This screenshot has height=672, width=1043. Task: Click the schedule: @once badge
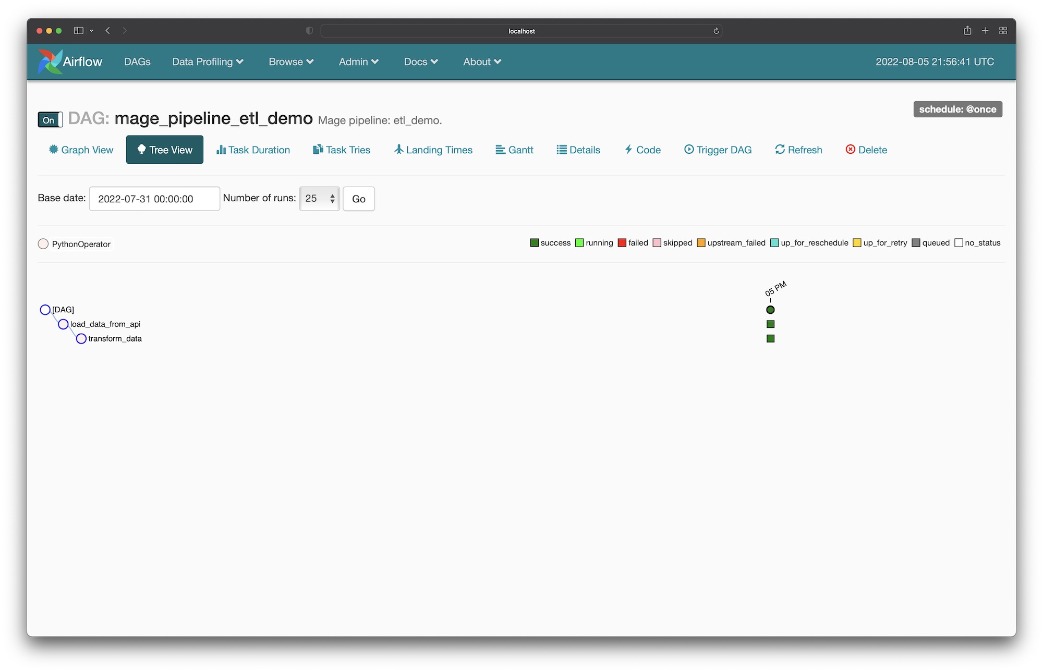957,109
